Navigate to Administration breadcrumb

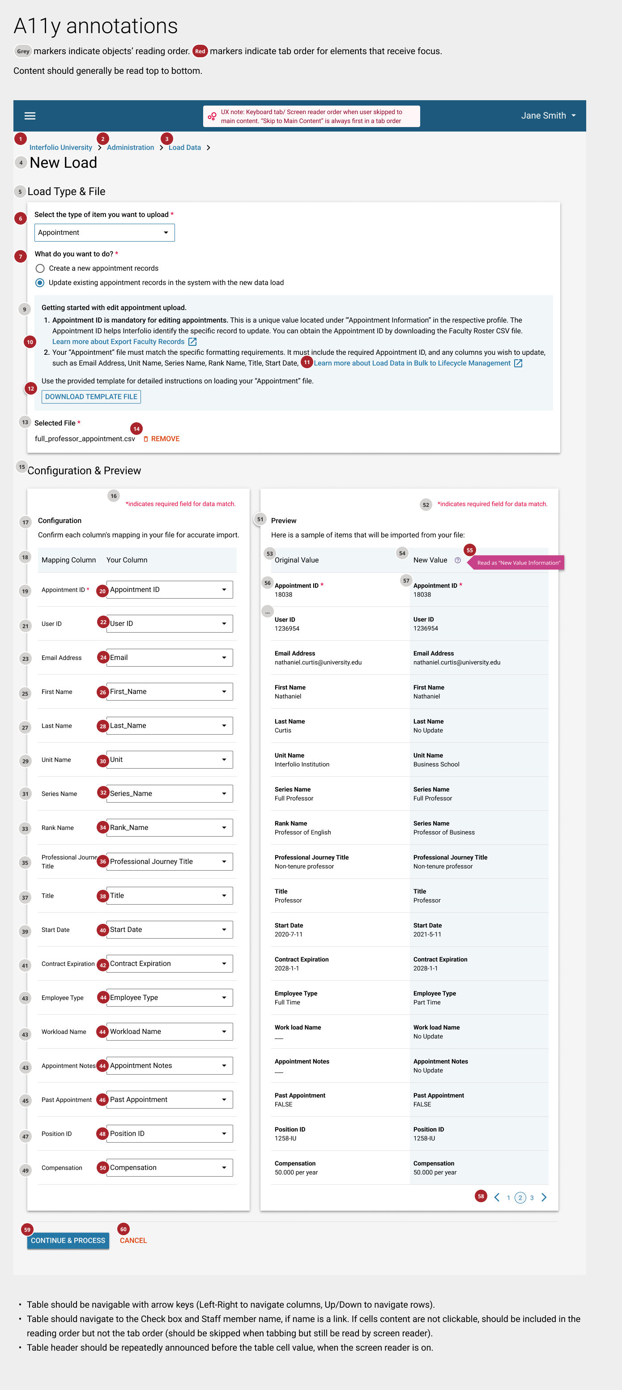click(130, 147)
